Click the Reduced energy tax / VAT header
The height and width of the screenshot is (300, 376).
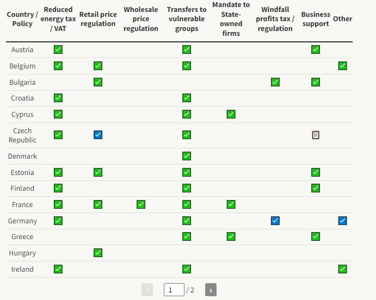(x=58, y=19)
